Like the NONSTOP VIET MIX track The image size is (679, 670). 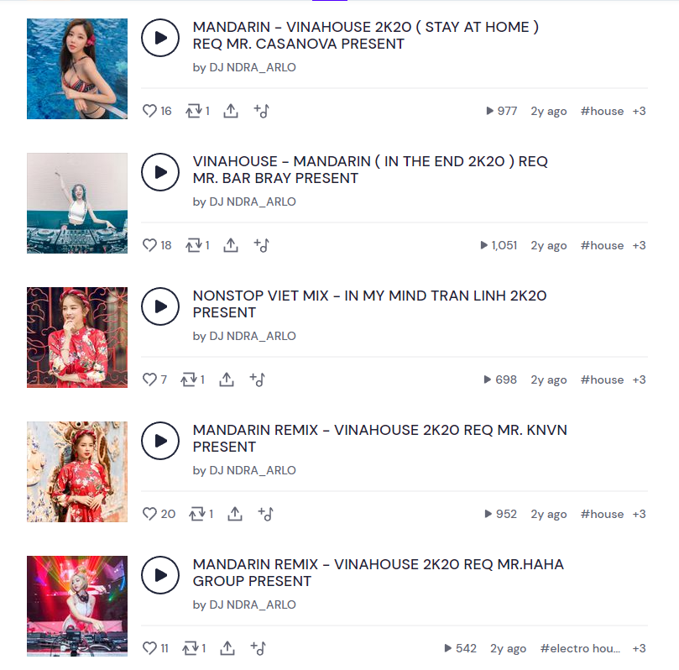coord(149,379)
